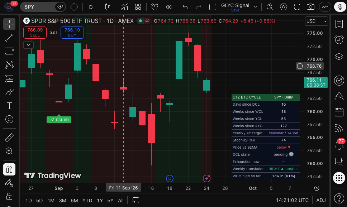This screenshot has height=207, width=347.
Task: Open the USD currency dropdown
Action: tap(317, 21)
